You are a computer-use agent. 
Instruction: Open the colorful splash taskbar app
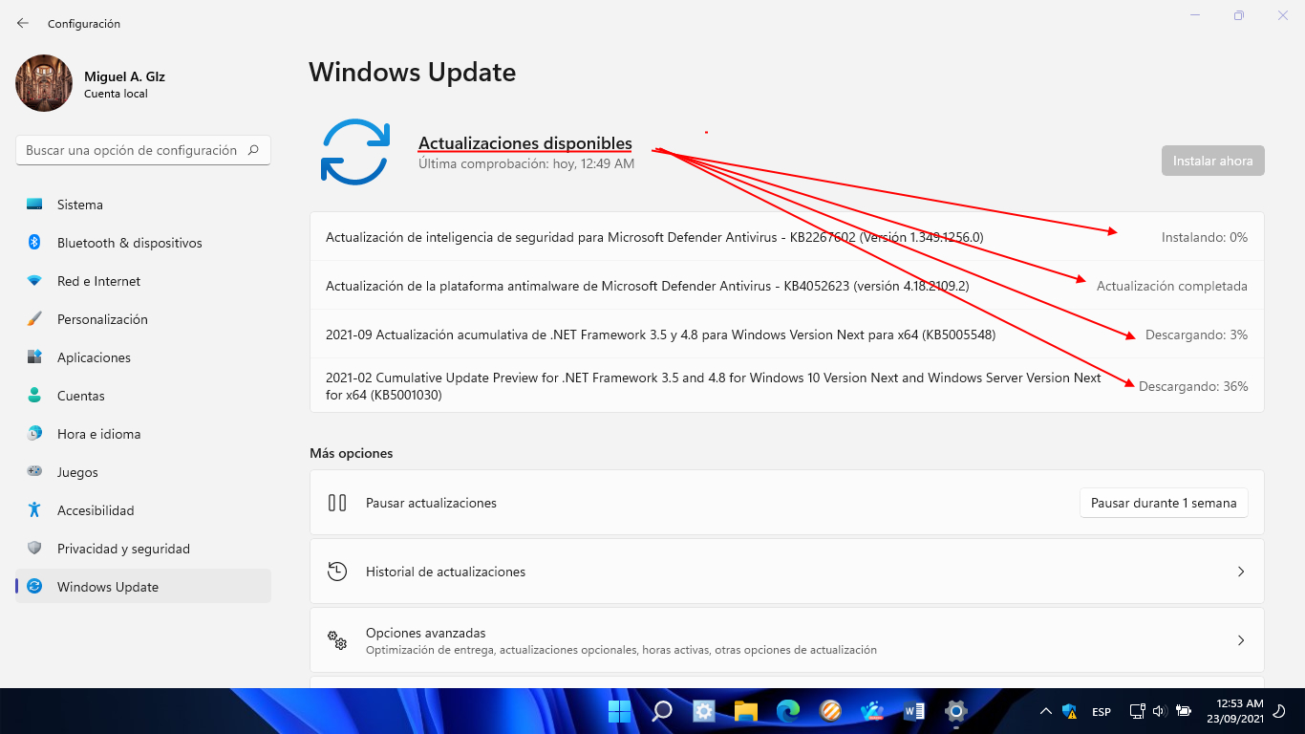pos(872,711)
